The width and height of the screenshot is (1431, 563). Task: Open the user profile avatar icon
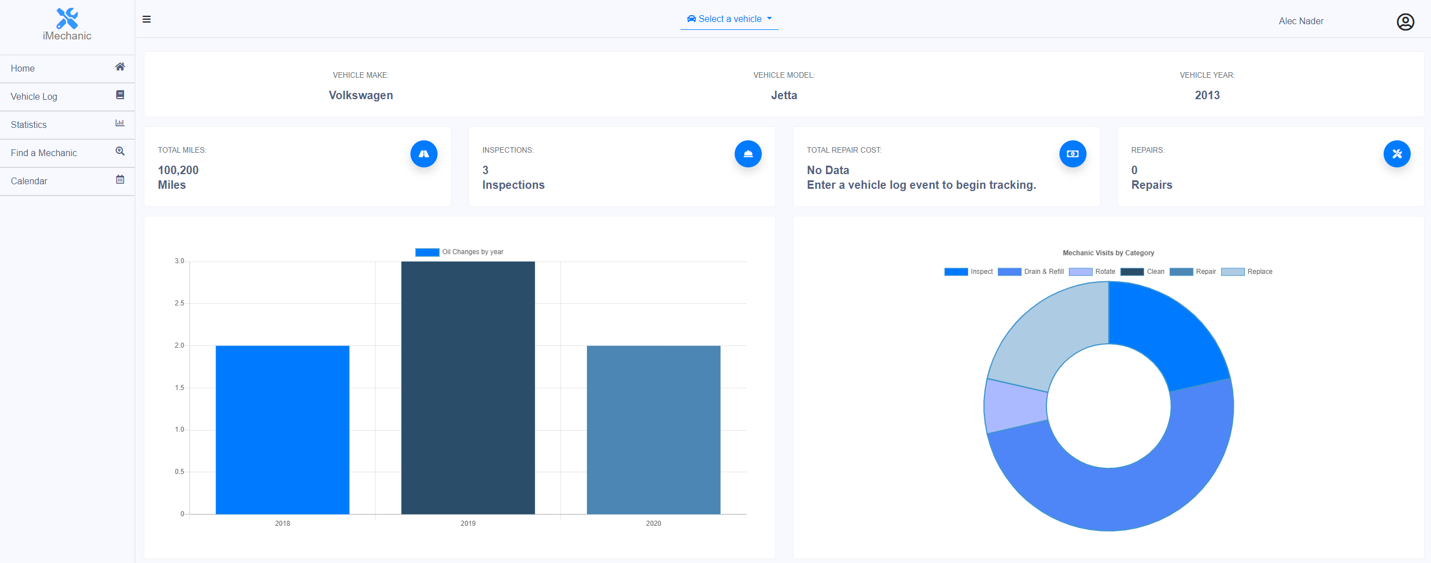[1406, 21]
